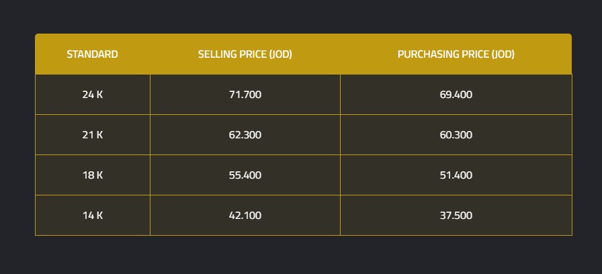This screenshot has height=274, width=602.
Task: Click the 42.100 selling price value
Action: (x=245, y=216)
